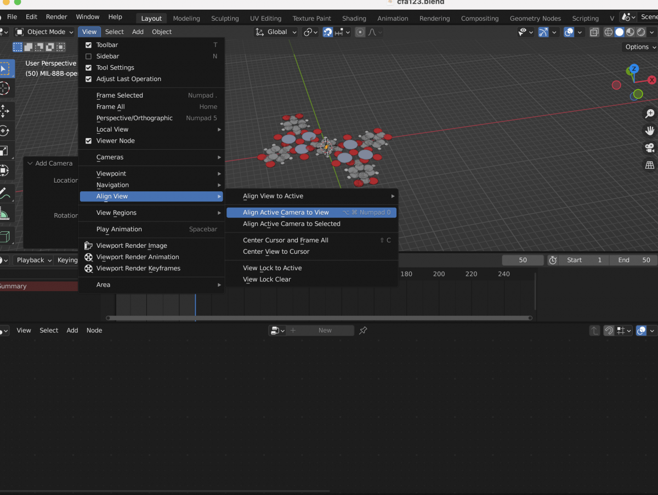Switch to the Modeling workspace tab
The width and height of the screenshot is (658, 495).
(x=186, y=19)
